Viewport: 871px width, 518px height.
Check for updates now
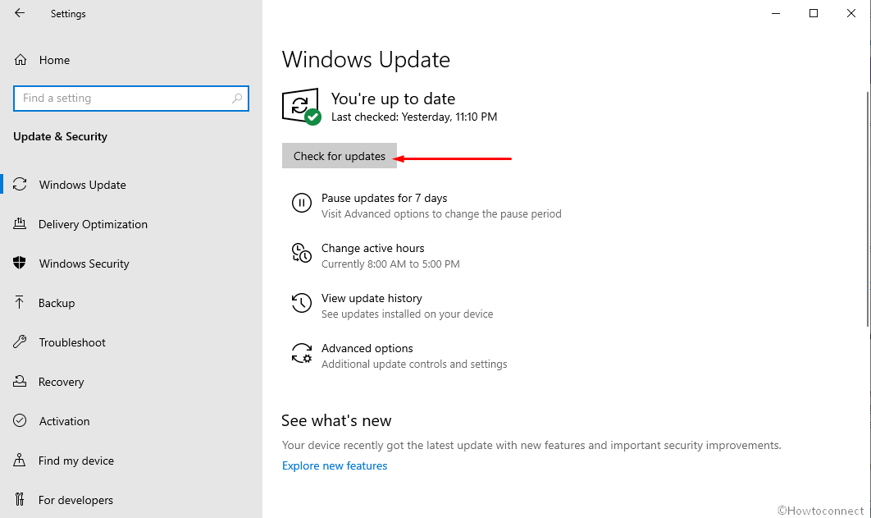coord(340,156)
